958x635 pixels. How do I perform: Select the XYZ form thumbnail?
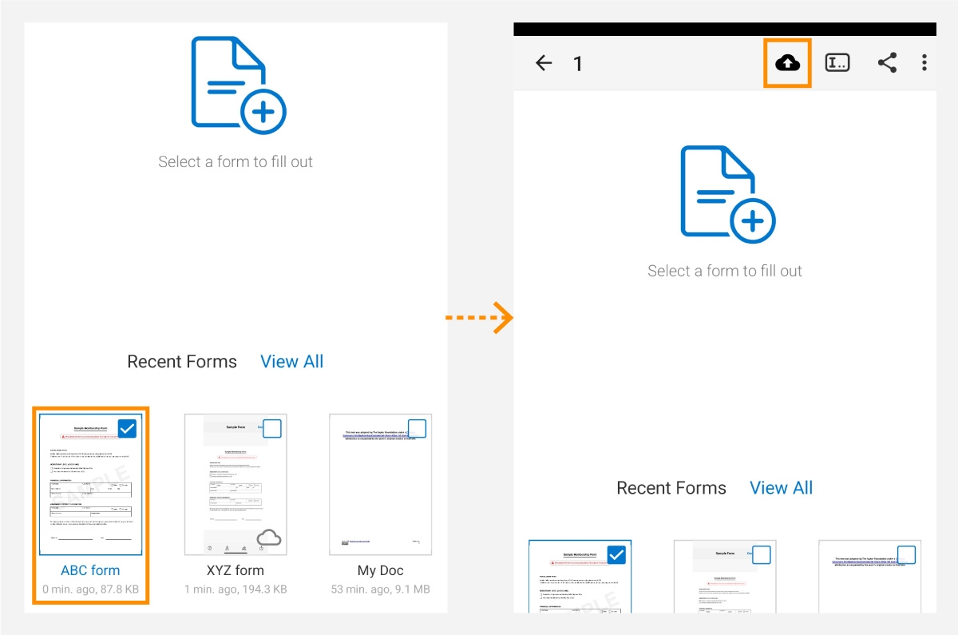[x=235, y=483]
